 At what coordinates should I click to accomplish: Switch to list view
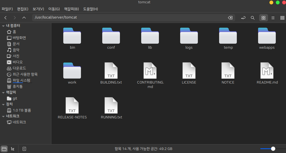pyautogui.click(x=273, y=18)
